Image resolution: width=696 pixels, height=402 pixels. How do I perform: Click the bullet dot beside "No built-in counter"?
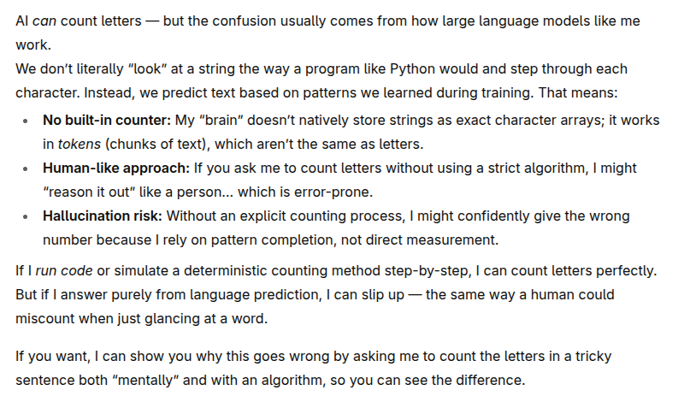(x=26, y=121)
